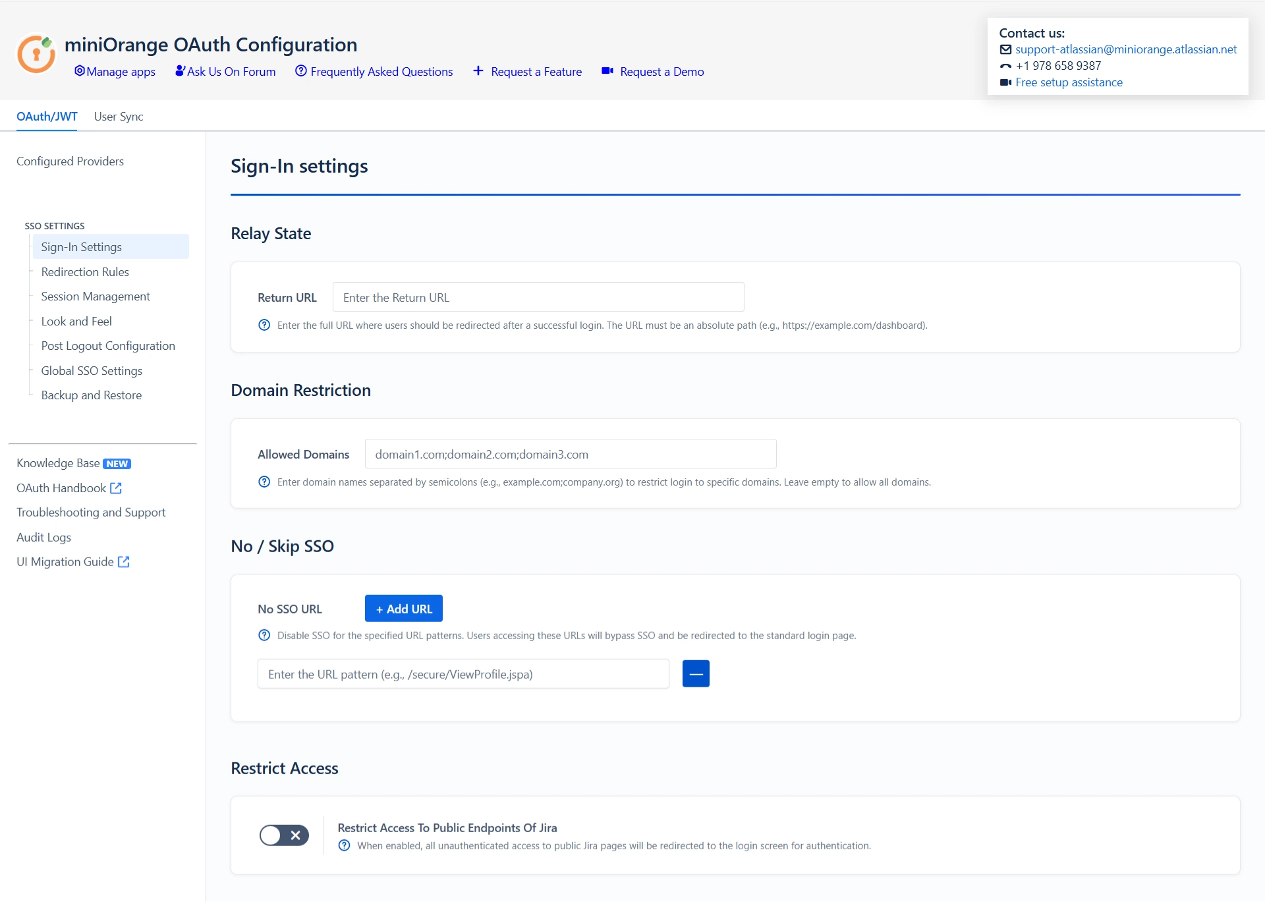Click the + Add URL button

(x=404, y=609)
